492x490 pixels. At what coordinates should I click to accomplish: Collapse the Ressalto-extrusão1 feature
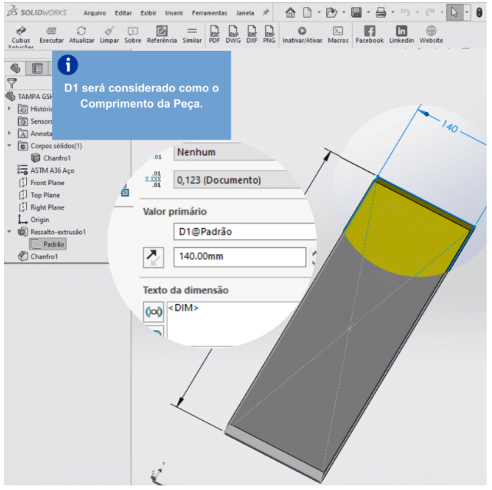point(9,232)
